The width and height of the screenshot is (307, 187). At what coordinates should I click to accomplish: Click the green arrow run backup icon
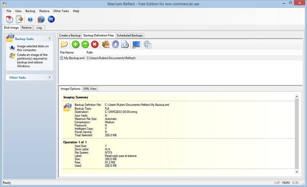pos(85,44)
